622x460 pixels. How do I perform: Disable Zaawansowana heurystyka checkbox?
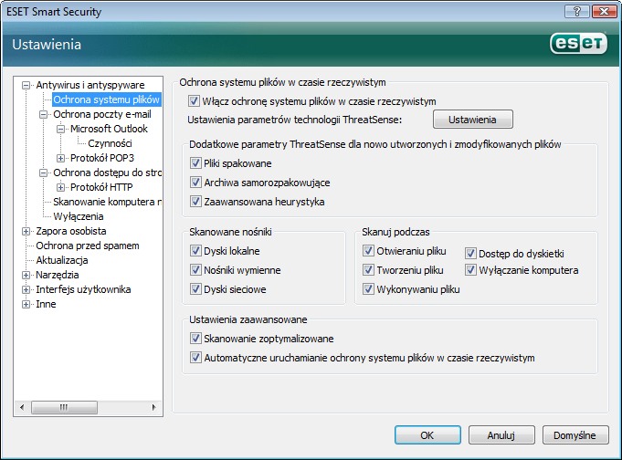click(195, 202)
